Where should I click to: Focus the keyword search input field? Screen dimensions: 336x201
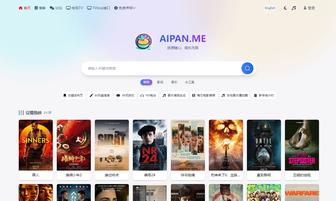pos(163,68)
